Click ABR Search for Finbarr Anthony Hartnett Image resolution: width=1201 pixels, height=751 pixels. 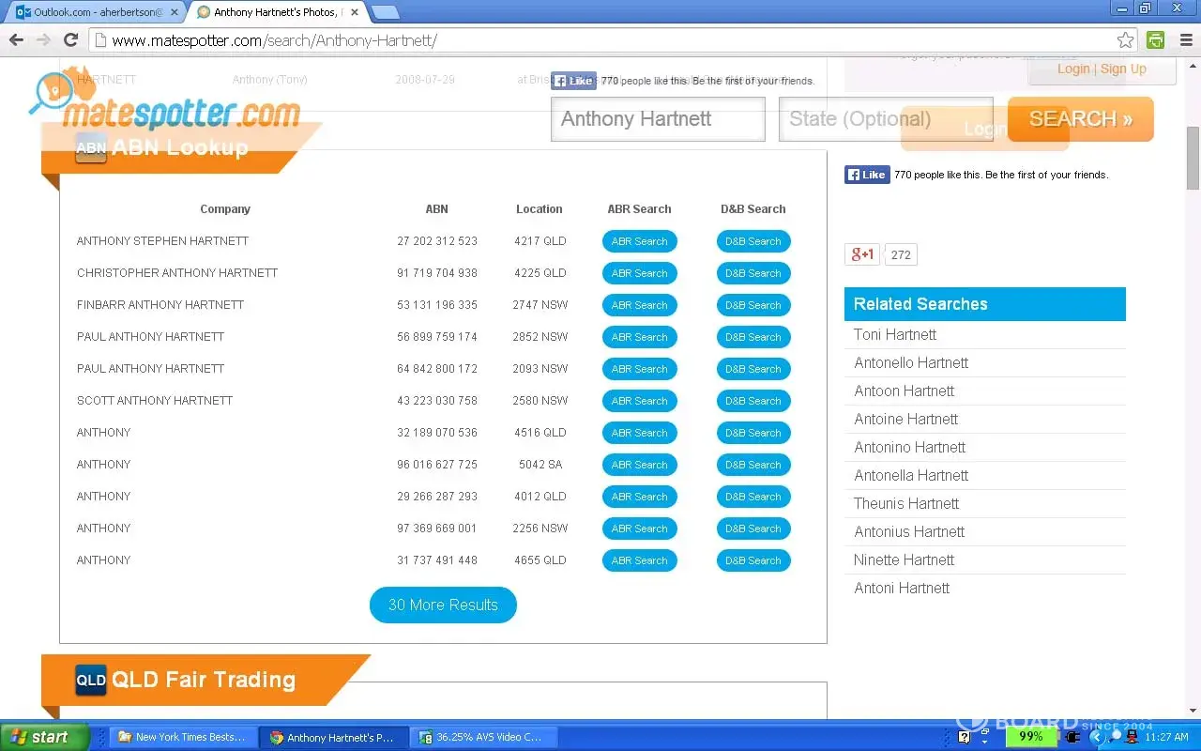coord(639,305)
